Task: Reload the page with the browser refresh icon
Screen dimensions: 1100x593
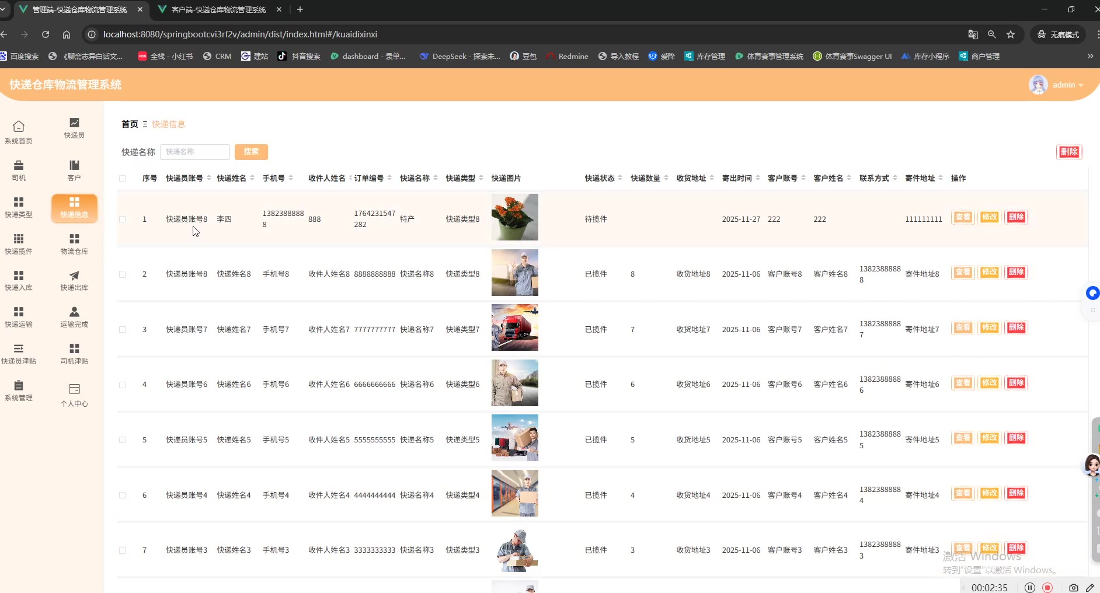Action: tap(46, 34)
